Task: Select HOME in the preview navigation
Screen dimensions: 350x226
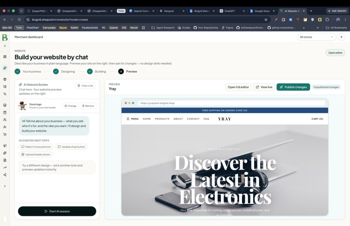Action: coord(147,119)
